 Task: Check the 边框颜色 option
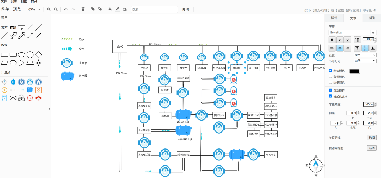331,82
